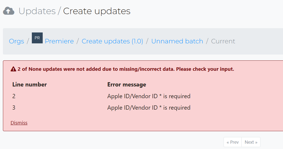
Task: Open the Updates section from page title
Action: [x=37, y=11]
